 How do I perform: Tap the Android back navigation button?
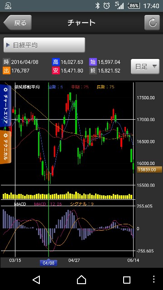tap(36, 280)
